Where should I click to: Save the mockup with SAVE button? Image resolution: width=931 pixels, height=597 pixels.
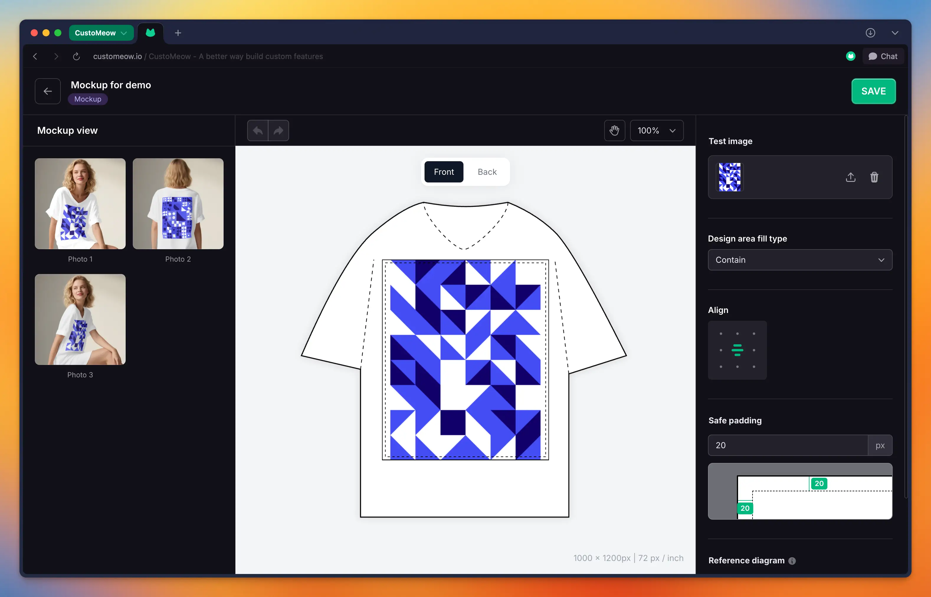coord(873,91)
